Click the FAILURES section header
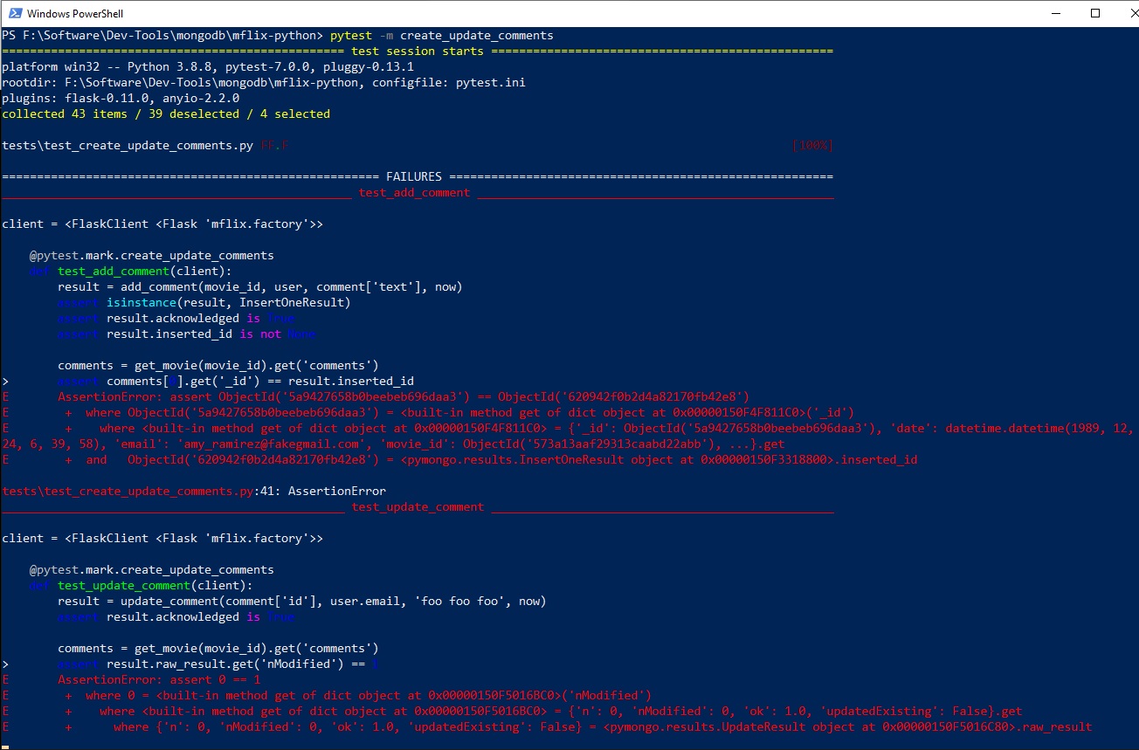1139x750 pixels. (x=414, y=176)
